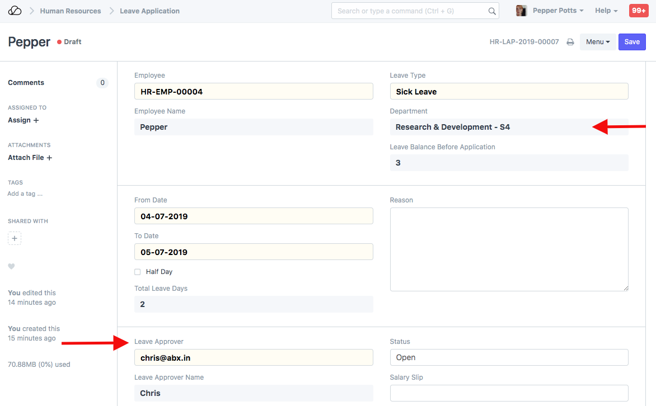Open the Menu dropdown

pyautogui.click(x=598, y=42)
